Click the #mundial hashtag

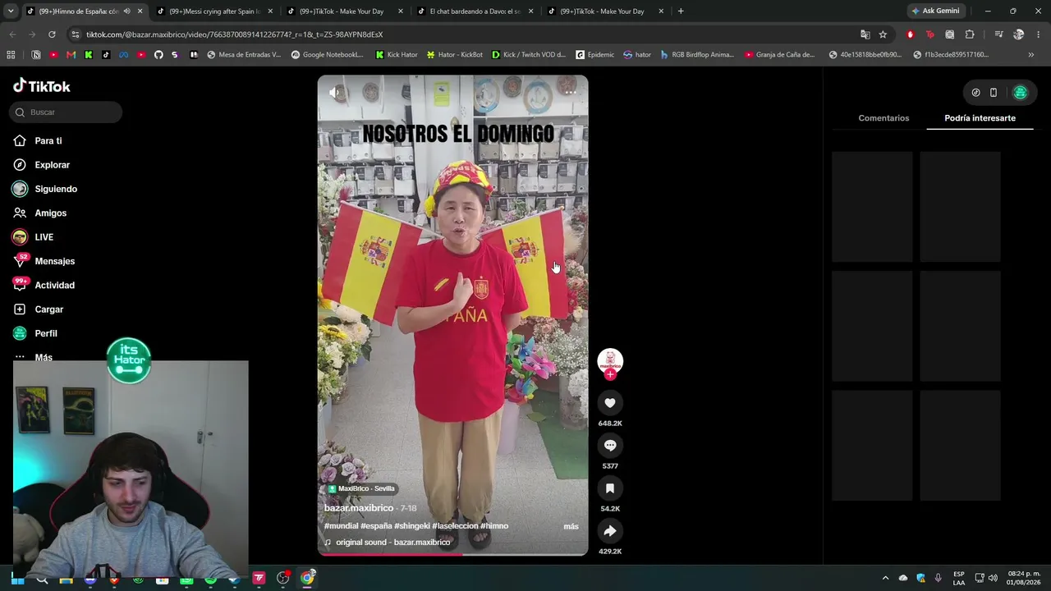click(x=341, y=526)
